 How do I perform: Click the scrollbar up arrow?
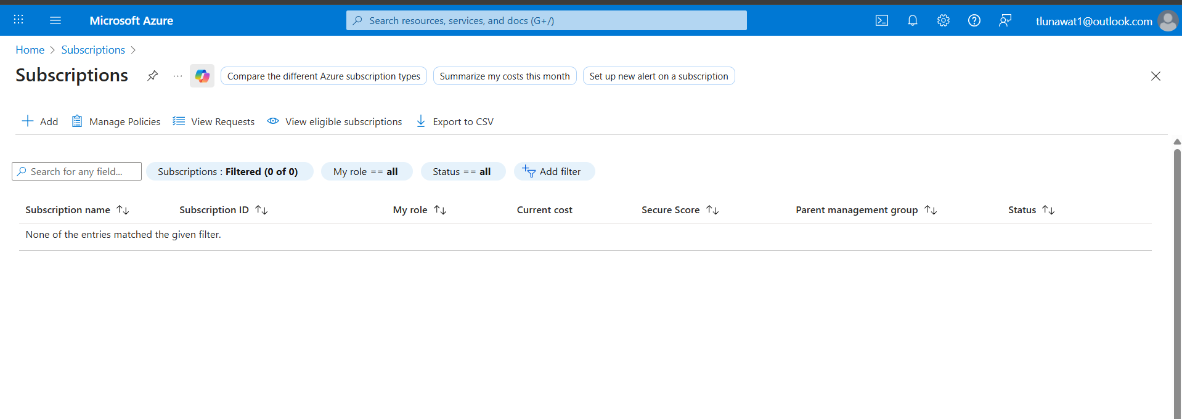coord(1177,142)
